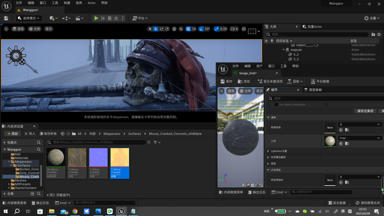Open the 文件 menu in main editor
The height and width of the screenshot is (216, 384).
(x=19, y=3)
